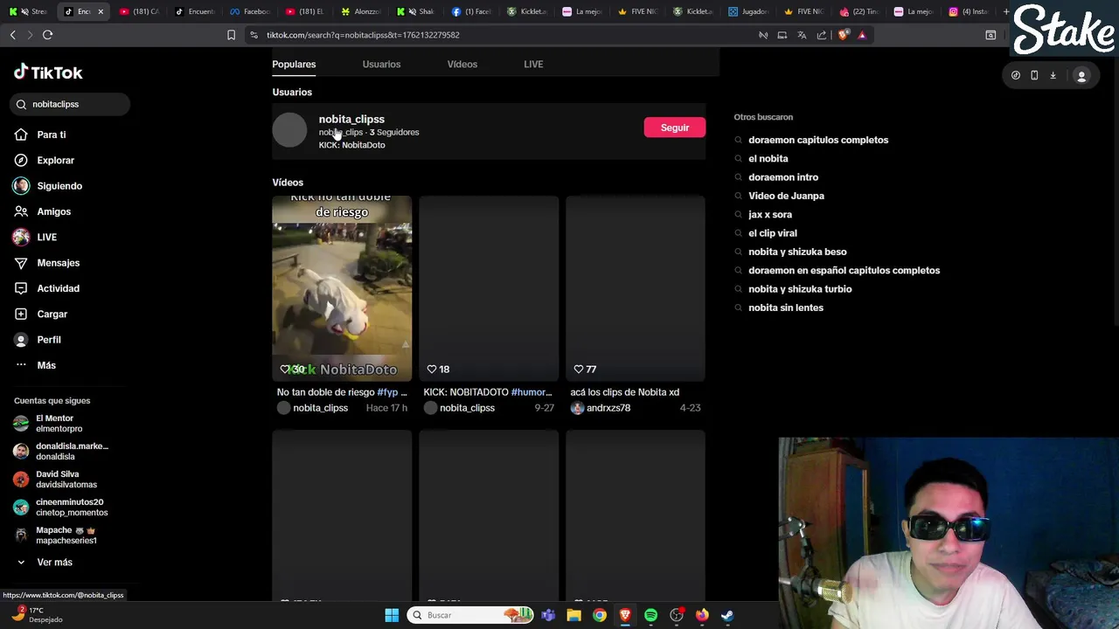Open Google Chrome from taskbar
The image size is (1119, 629).
point(599,615)
